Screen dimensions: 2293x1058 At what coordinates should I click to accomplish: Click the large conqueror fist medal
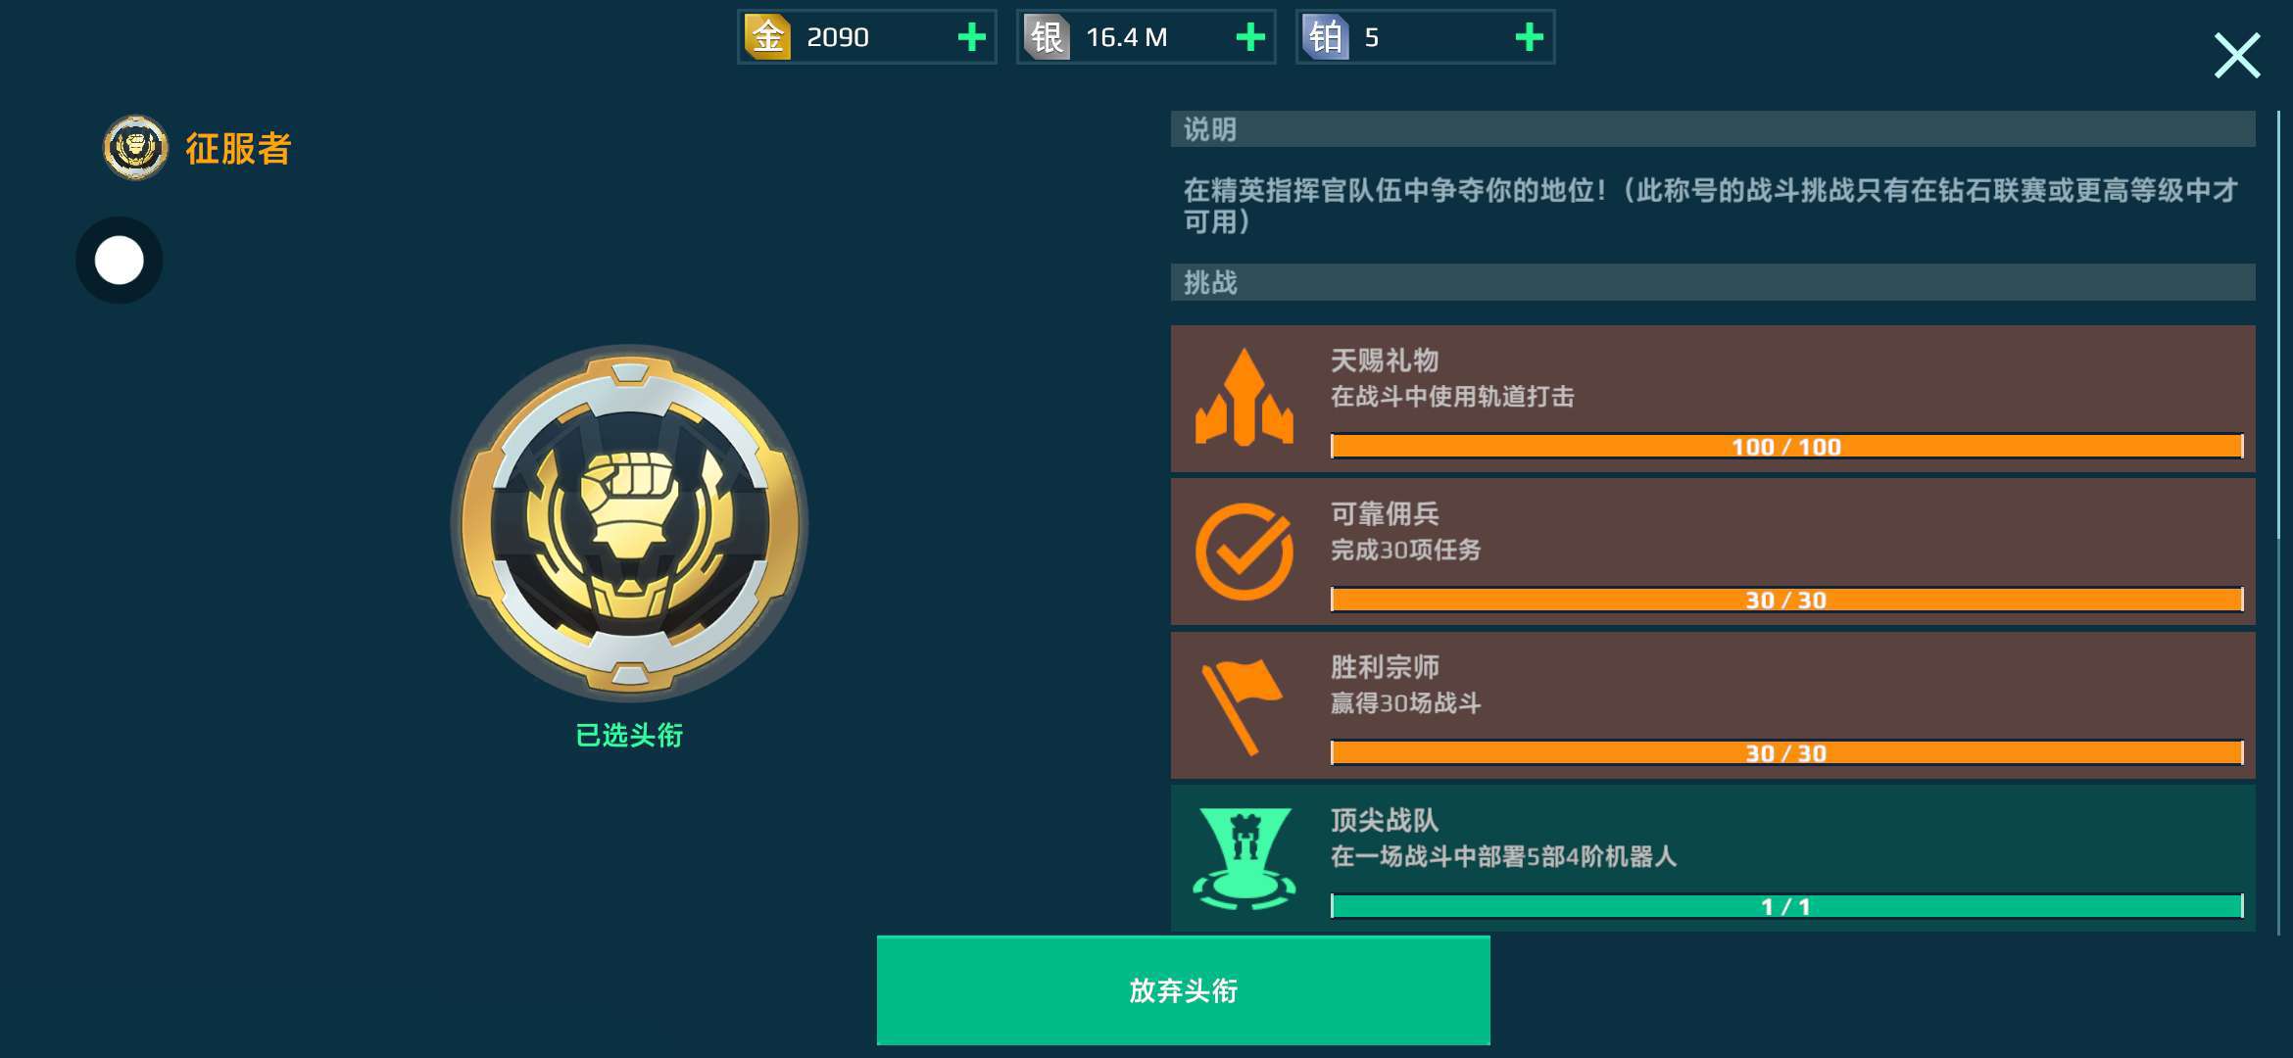629,522
